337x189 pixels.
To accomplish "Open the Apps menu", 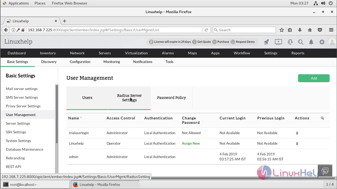I will click(x=215, y=53).
